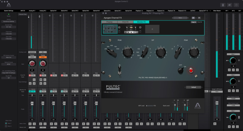Open the Sample Rate 44.1 kHz dropdown
The height and width of the screenshot is (131, 243).
tap(9, 27)
